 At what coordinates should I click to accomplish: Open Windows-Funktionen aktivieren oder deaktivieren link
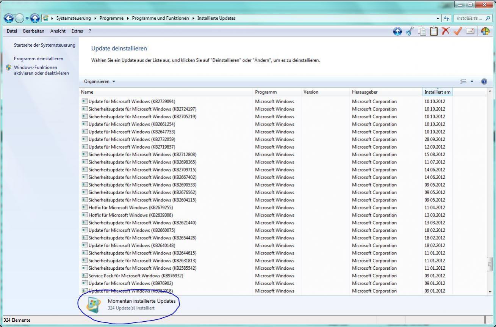click(41, 70)
